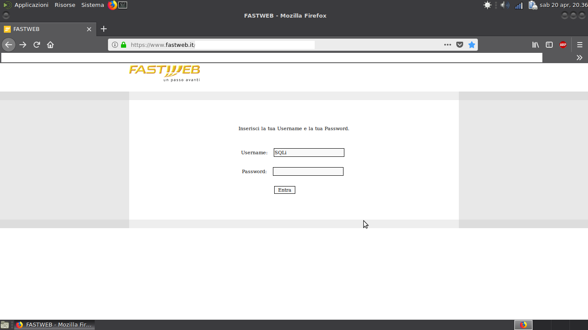Go back with the browser back arrow
Viewport: 588px width, 330px height.
[9, 45]
